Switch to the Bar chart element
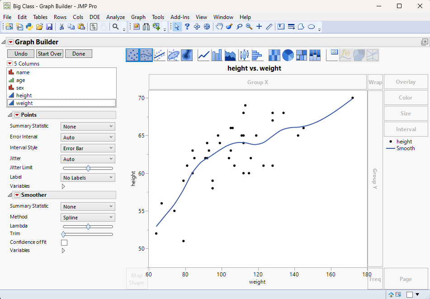Screen dimensions: 430x299 [217, 55]
